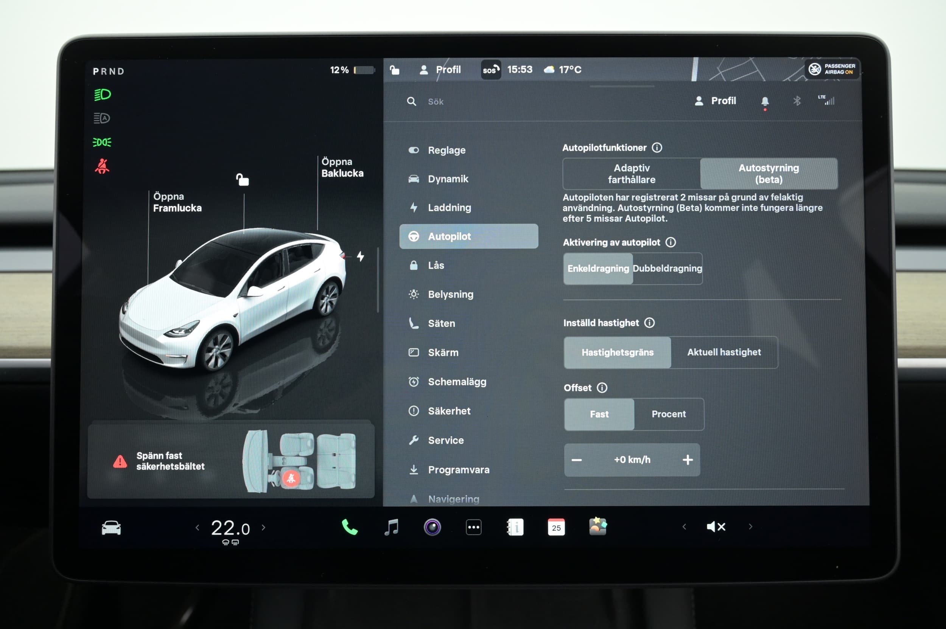Tap Öppna Framlucka to open frunk

coord(177,202)
